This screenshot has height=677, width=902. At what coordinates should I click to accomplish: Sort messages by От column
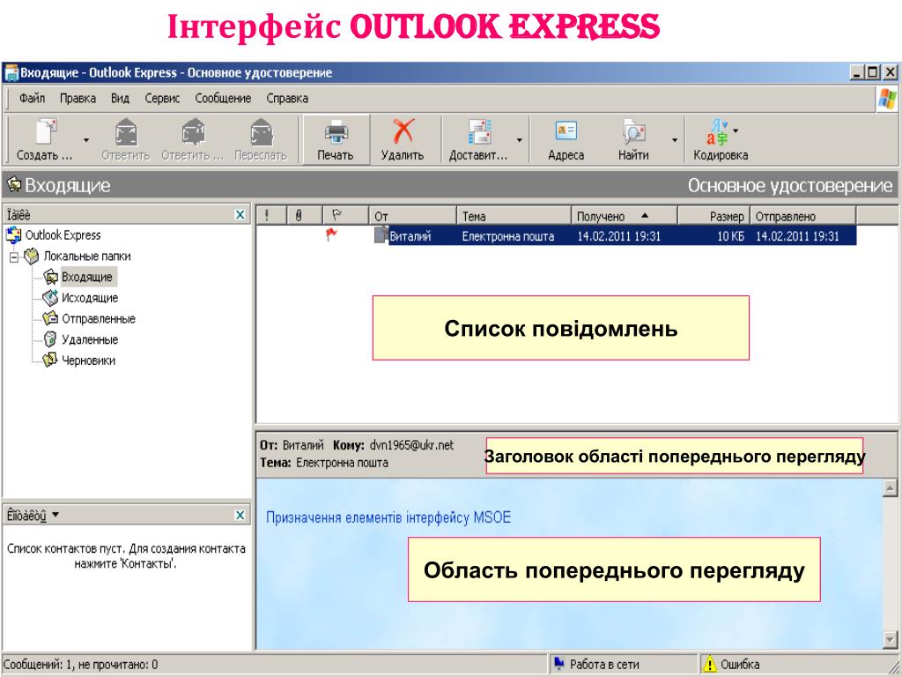coord(412,216)
